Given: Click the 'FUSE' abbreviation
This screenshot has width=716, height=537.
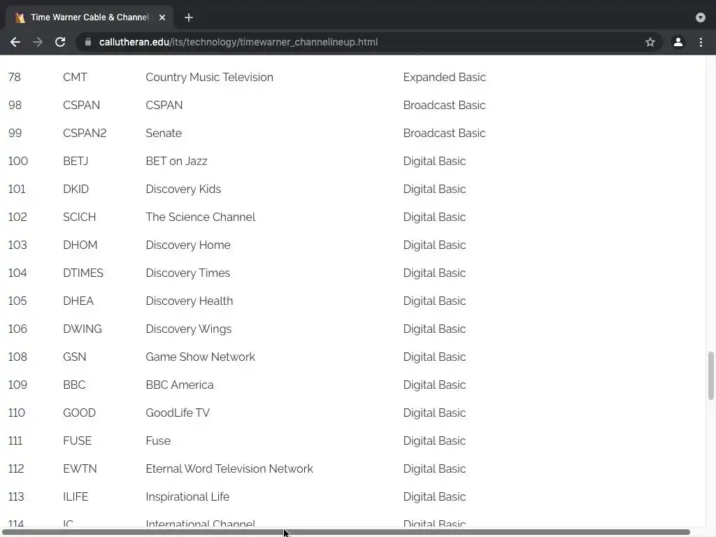Looking at the screenshot, I should click(77, 441).
